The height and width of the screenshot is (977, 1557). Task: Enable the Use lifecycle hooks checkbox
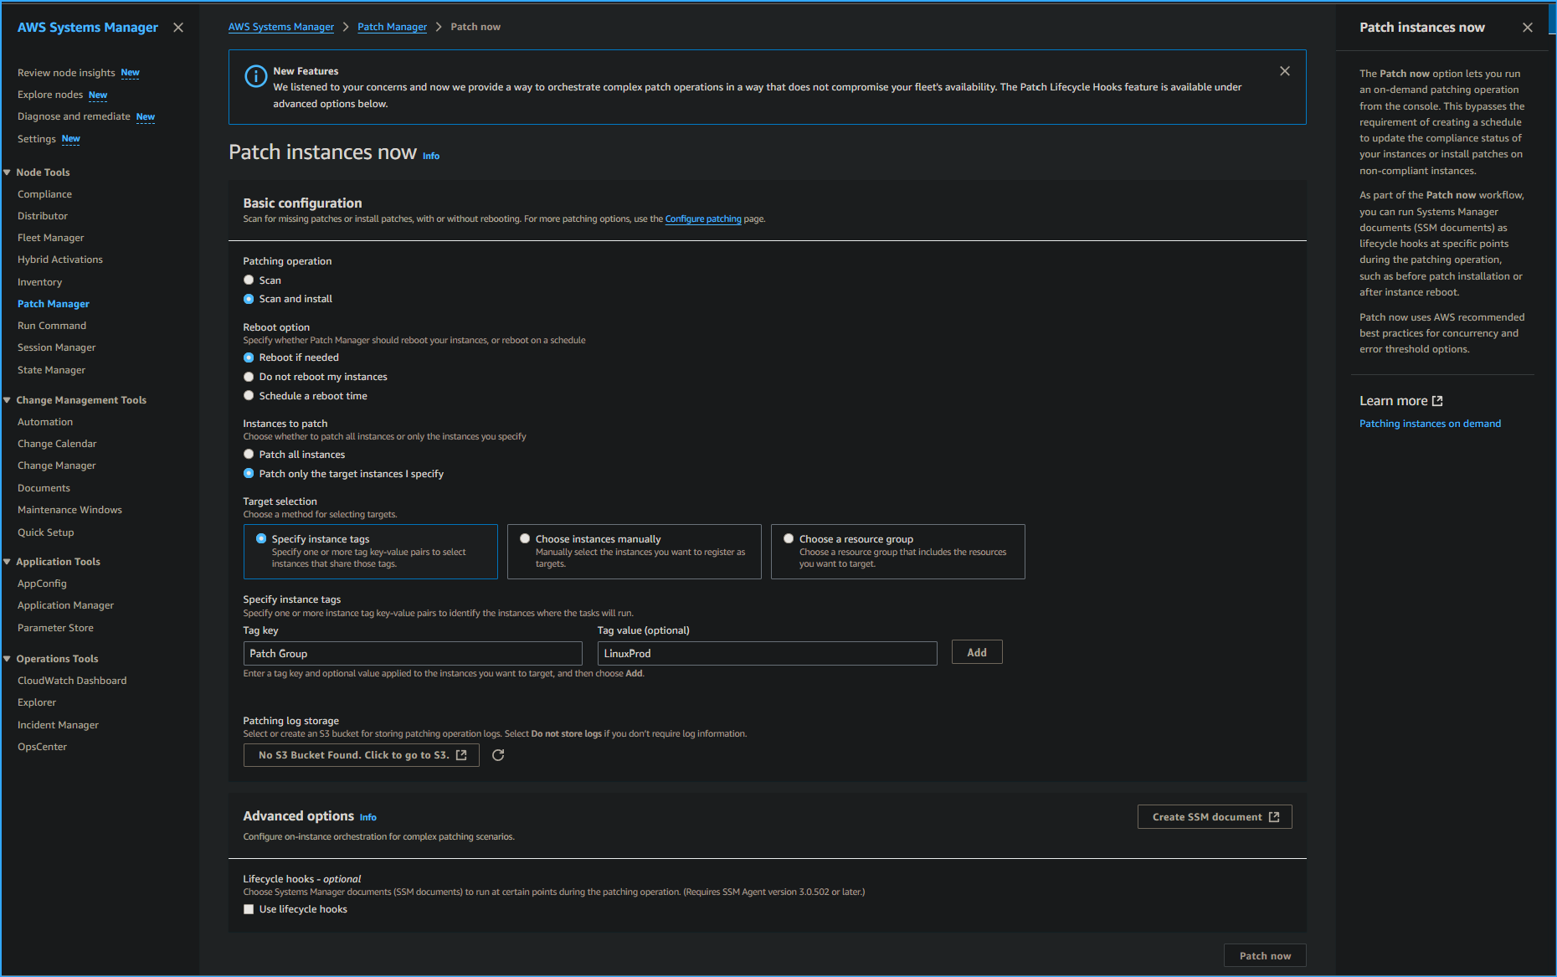coord(249,908)
